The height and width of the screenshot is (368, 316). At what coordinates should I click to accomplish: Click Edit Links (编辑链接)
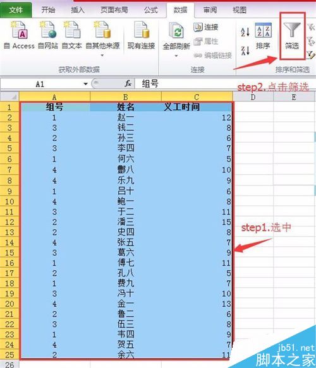click(212, 56)
